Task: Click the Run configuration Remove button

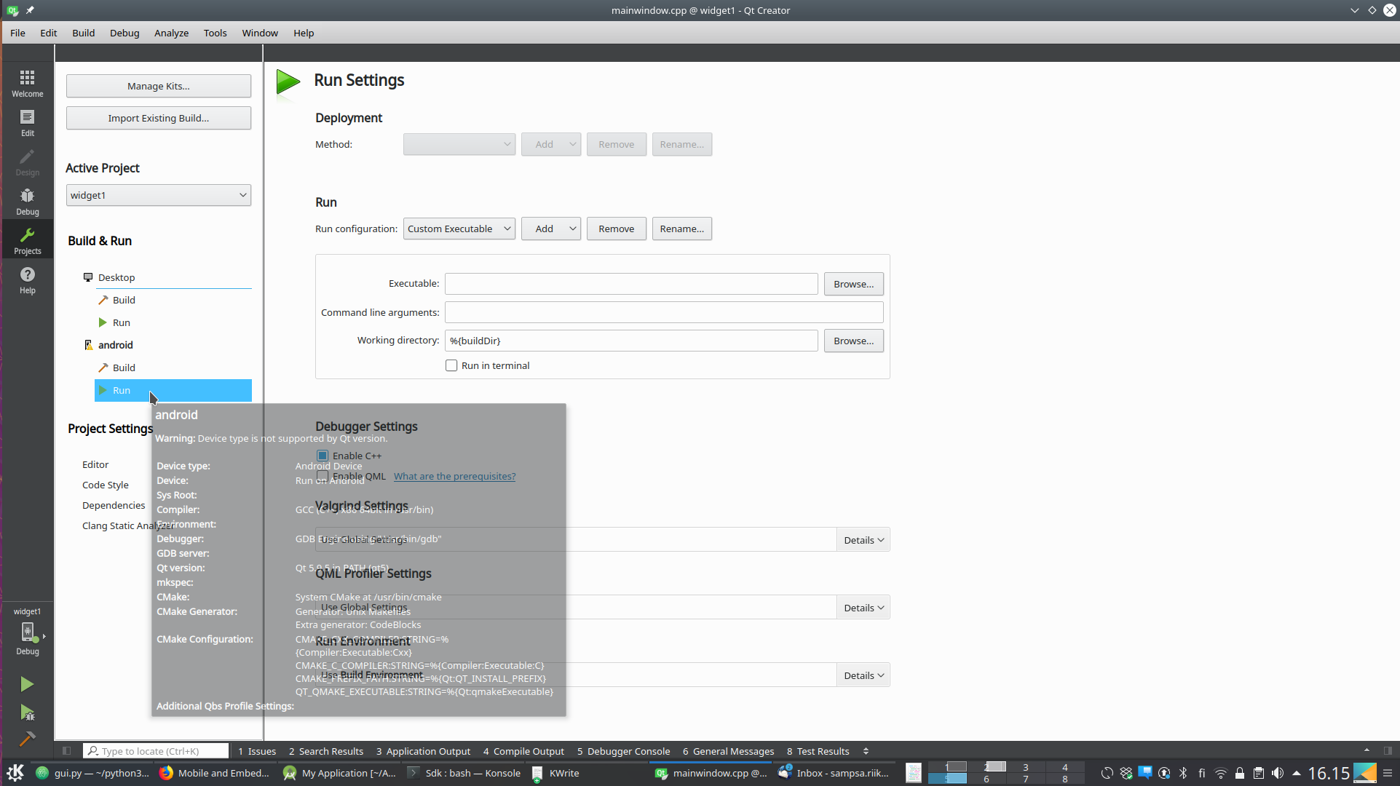Action: tap(616, 229)
